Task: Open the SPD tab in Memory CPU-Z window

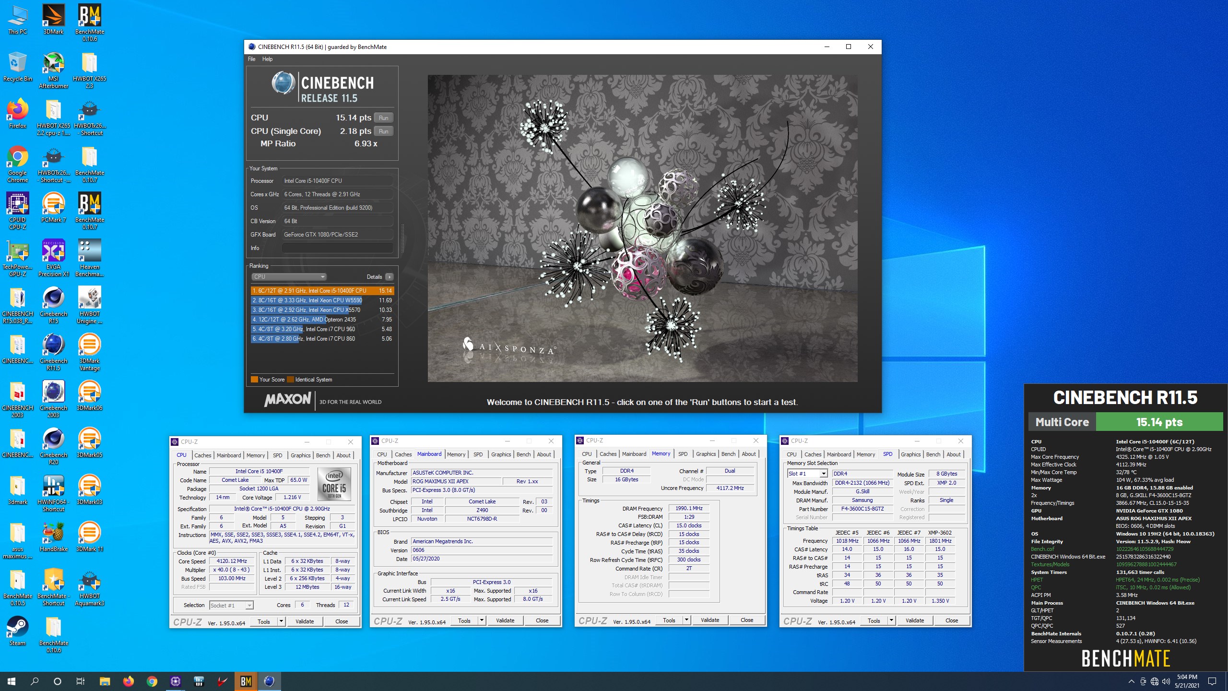Action: [683, 454]
